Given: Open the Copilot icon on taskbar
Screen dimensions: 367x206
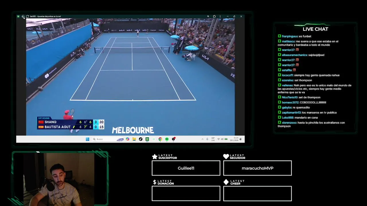Looking at the screenshot, I should point(128,139).
